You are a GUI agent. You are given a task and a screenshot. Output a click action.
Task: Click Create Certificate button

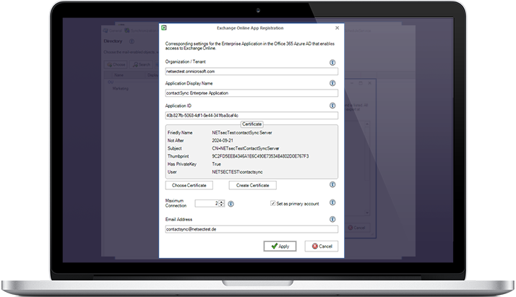point(252,186)
